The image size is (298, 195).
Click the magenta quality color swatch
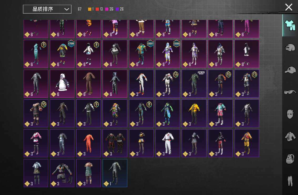107,9
